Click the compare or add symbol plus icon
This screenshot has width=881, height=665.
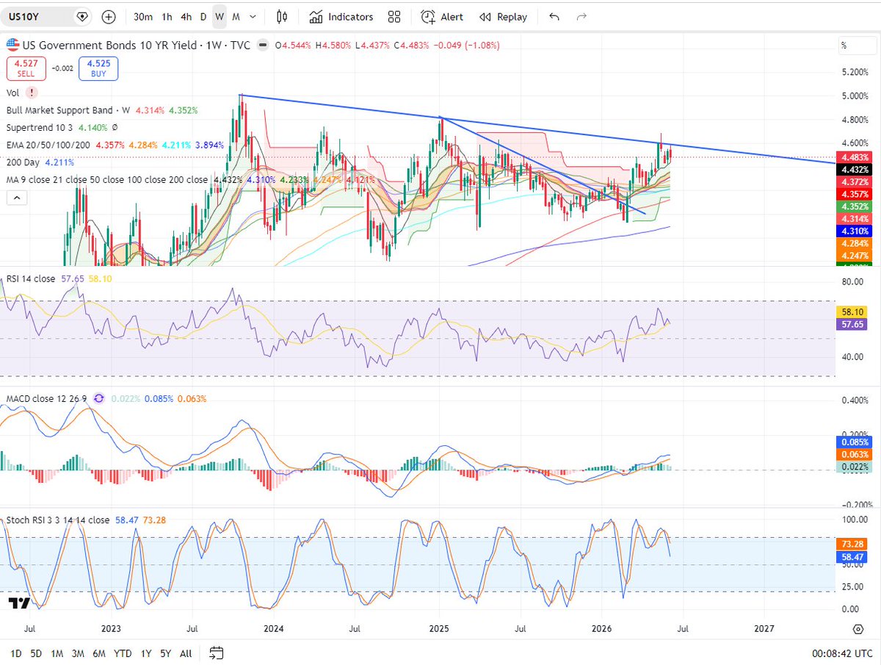tap(109, 16)
